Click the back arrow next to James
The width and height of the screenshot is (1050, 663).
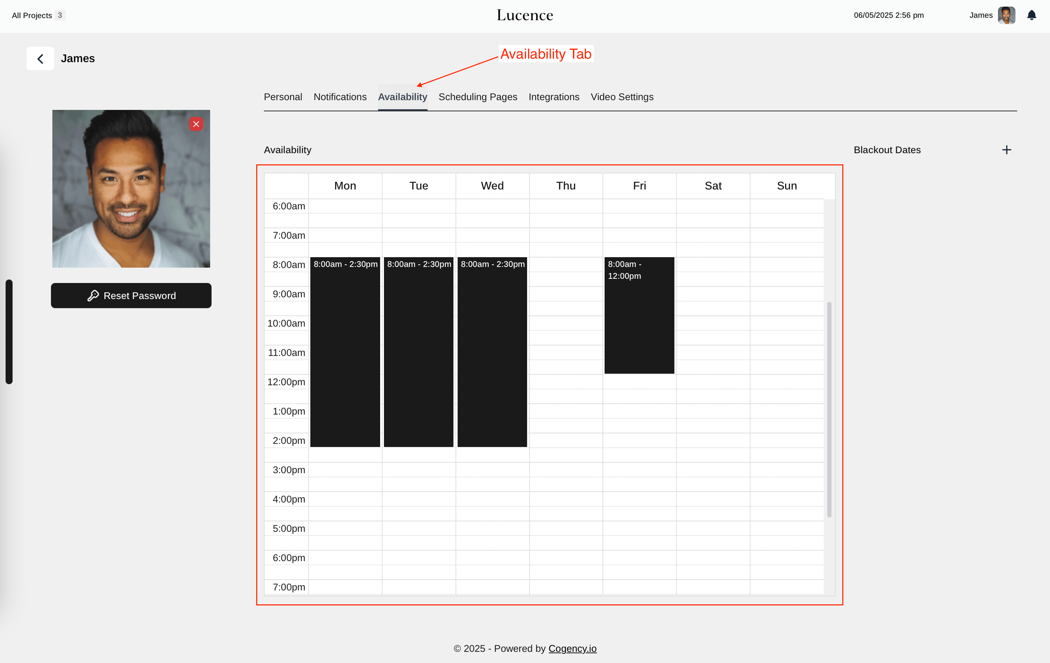(x=40, y=58)
